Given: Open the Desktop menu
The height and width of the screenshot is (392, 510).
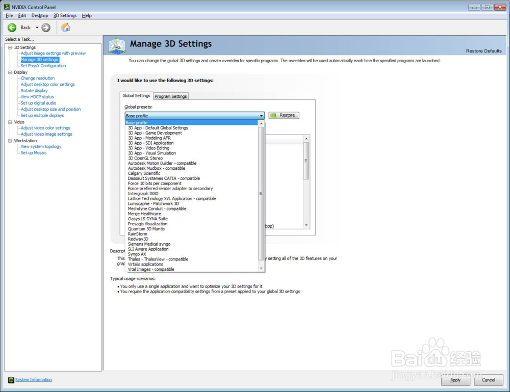Looking at the screenshot, I should (x=39, y=15).
